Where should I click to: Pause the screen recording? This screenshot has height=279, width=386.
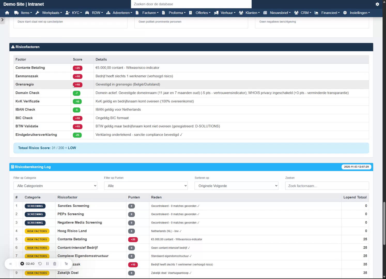[x=47, y=264]
